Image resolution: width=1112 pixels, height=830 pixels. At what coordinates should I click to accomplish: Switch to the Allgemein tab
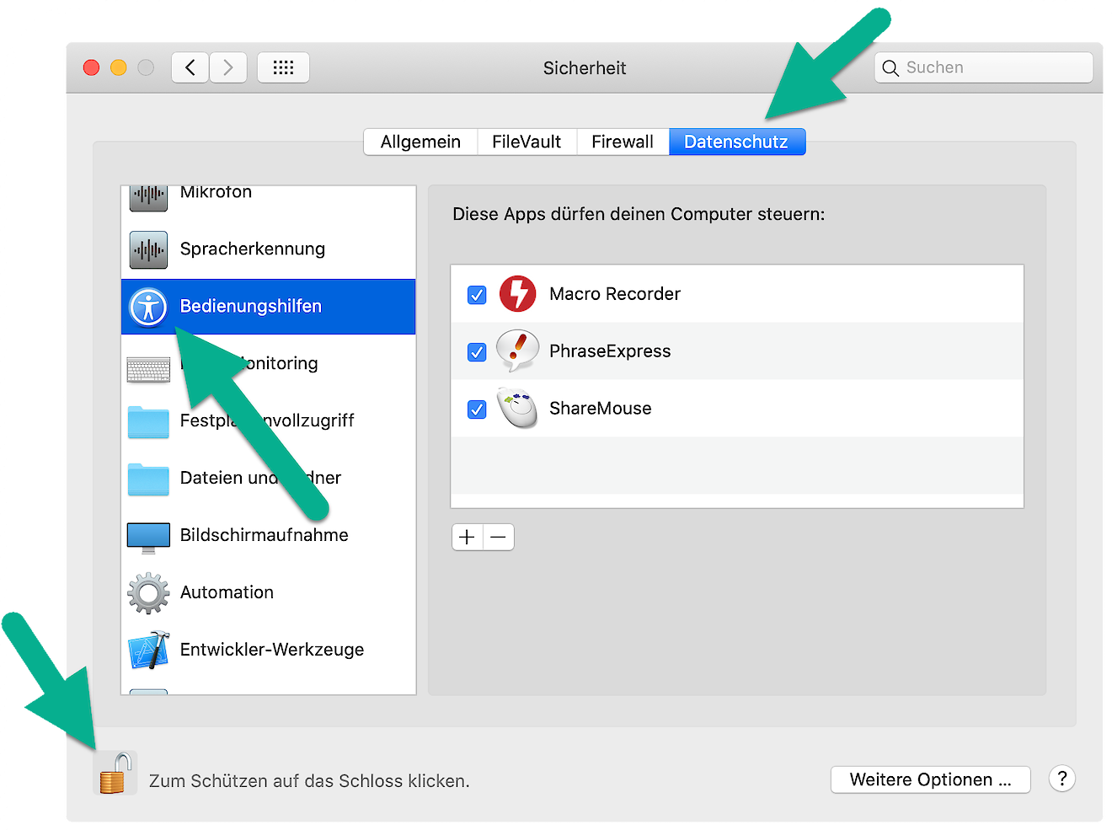click(420, 142)
